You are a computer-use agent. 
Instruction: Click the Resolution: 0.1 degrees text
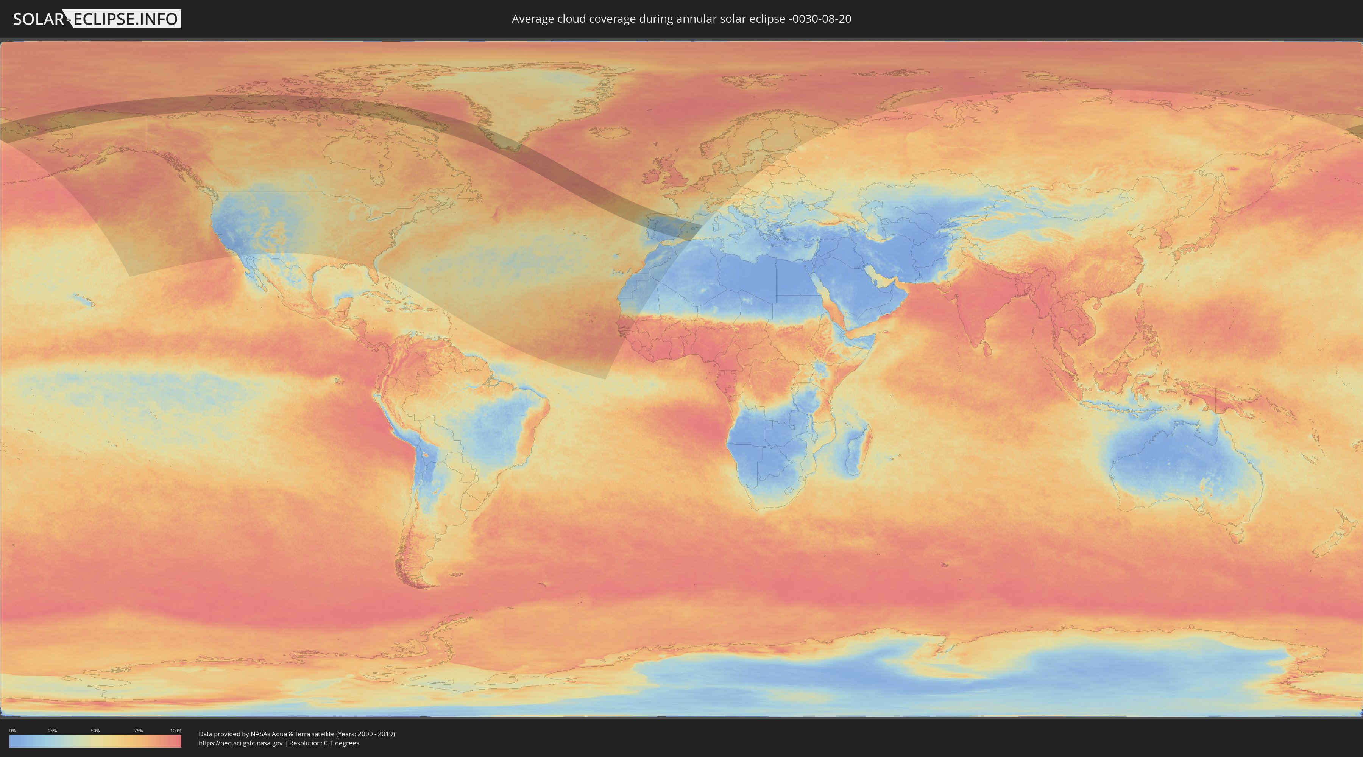pyautogui.click(x=324, y=743)
